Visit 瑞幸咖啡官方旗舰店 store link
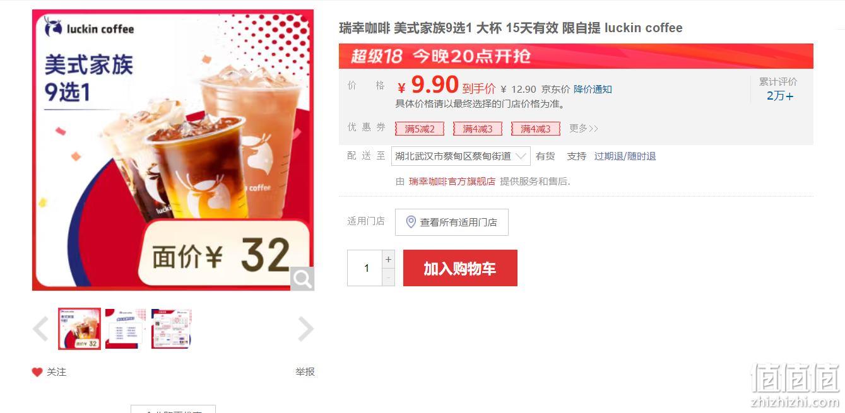 pos(452,182)
